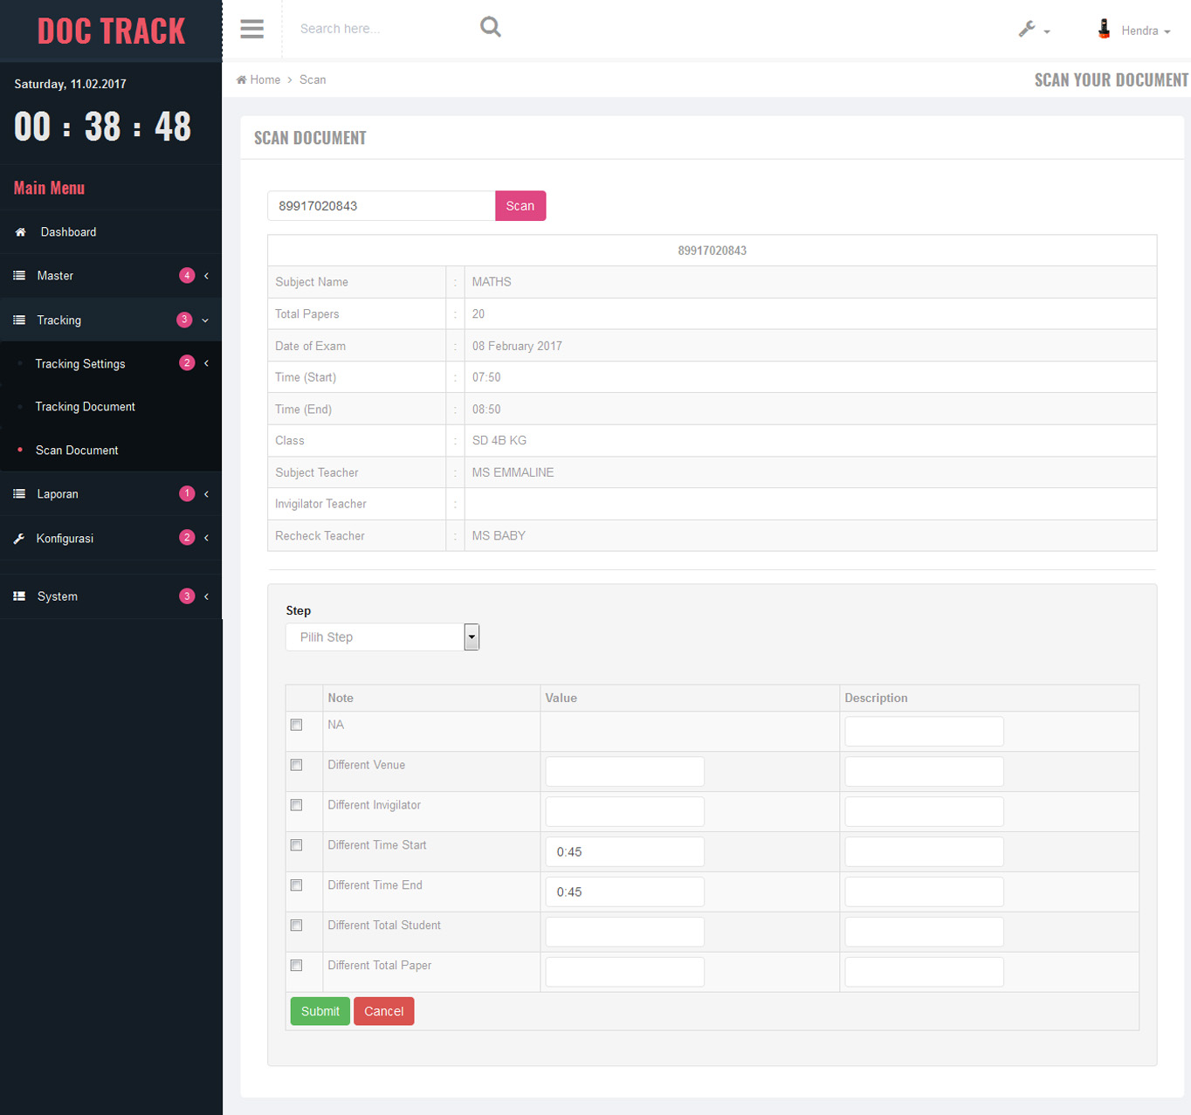This screenshot has height=1115, width=1191.
Task: Click the Konfigurasi wrench icon in sidebar
Action: pyautogui.click(x=19, y=539)
